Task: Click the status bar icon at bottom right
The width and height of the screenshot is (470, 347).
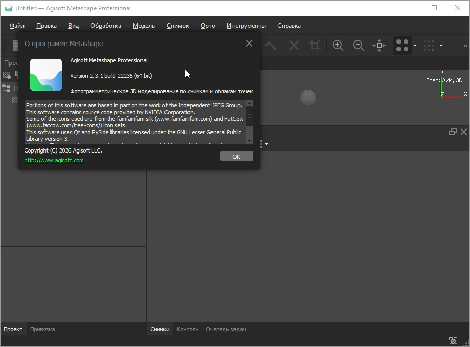Action: tap(453, 340)
